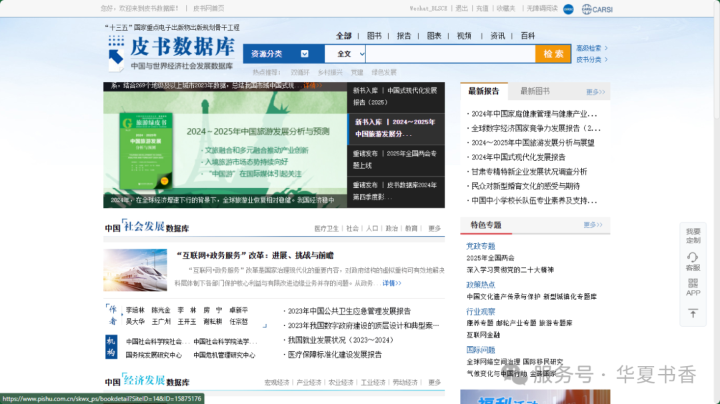Open the 全文 search scope dropdown

coord(345,54)
